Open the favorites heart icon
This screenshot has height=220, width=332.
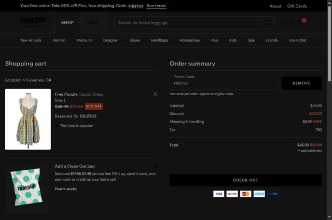point(283,22)
